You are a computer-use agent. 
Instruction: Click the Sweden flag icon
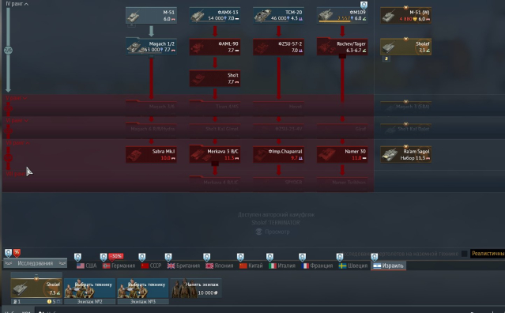[x=343, y=266]
